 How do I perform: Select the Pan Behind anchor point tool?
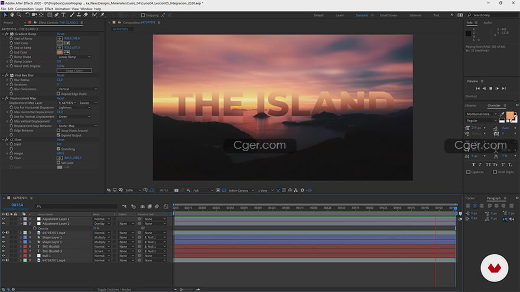pyautogui.click(x=41, y=15)
